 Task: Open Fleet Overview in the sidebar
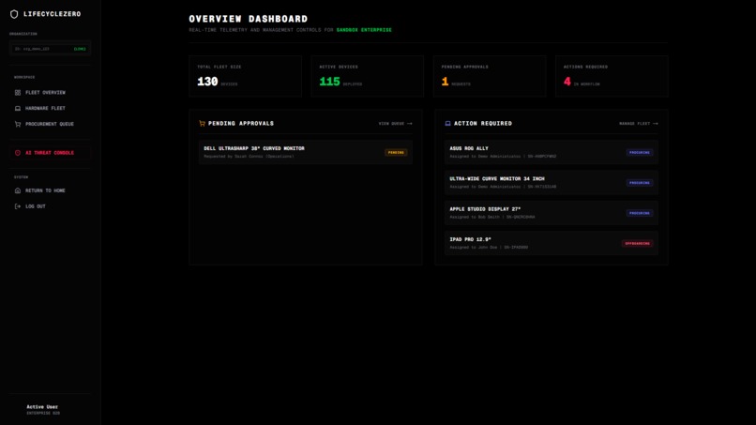pyautogui.click(x=50, y=93)
